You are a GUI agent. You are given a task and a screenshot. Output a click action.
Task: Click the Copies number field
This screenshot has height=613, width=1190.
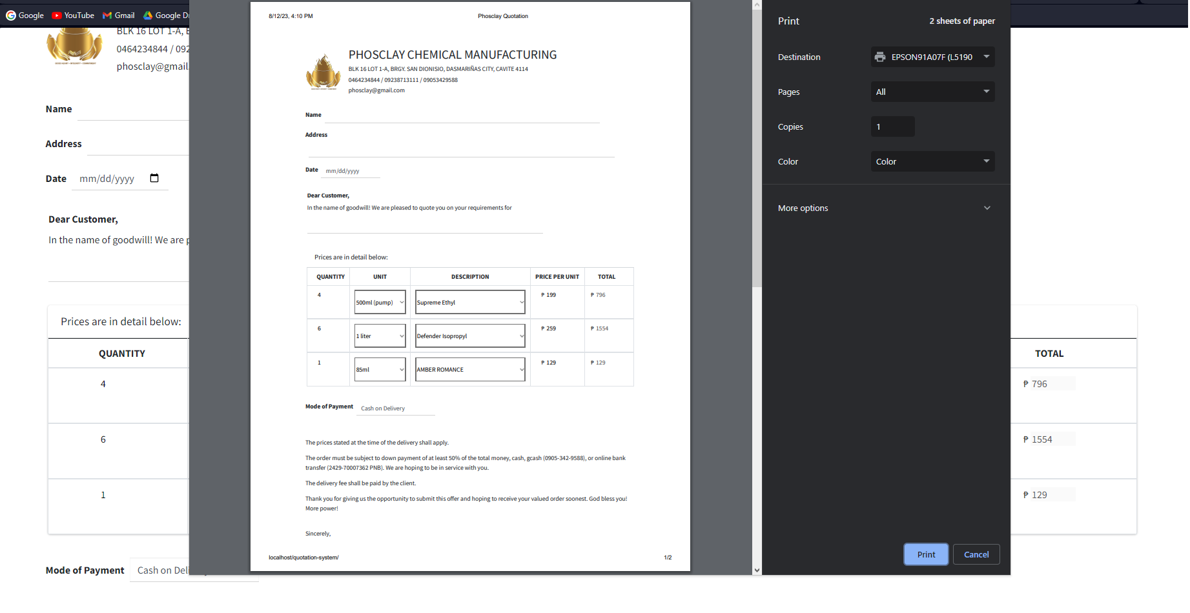click(893, 126)
